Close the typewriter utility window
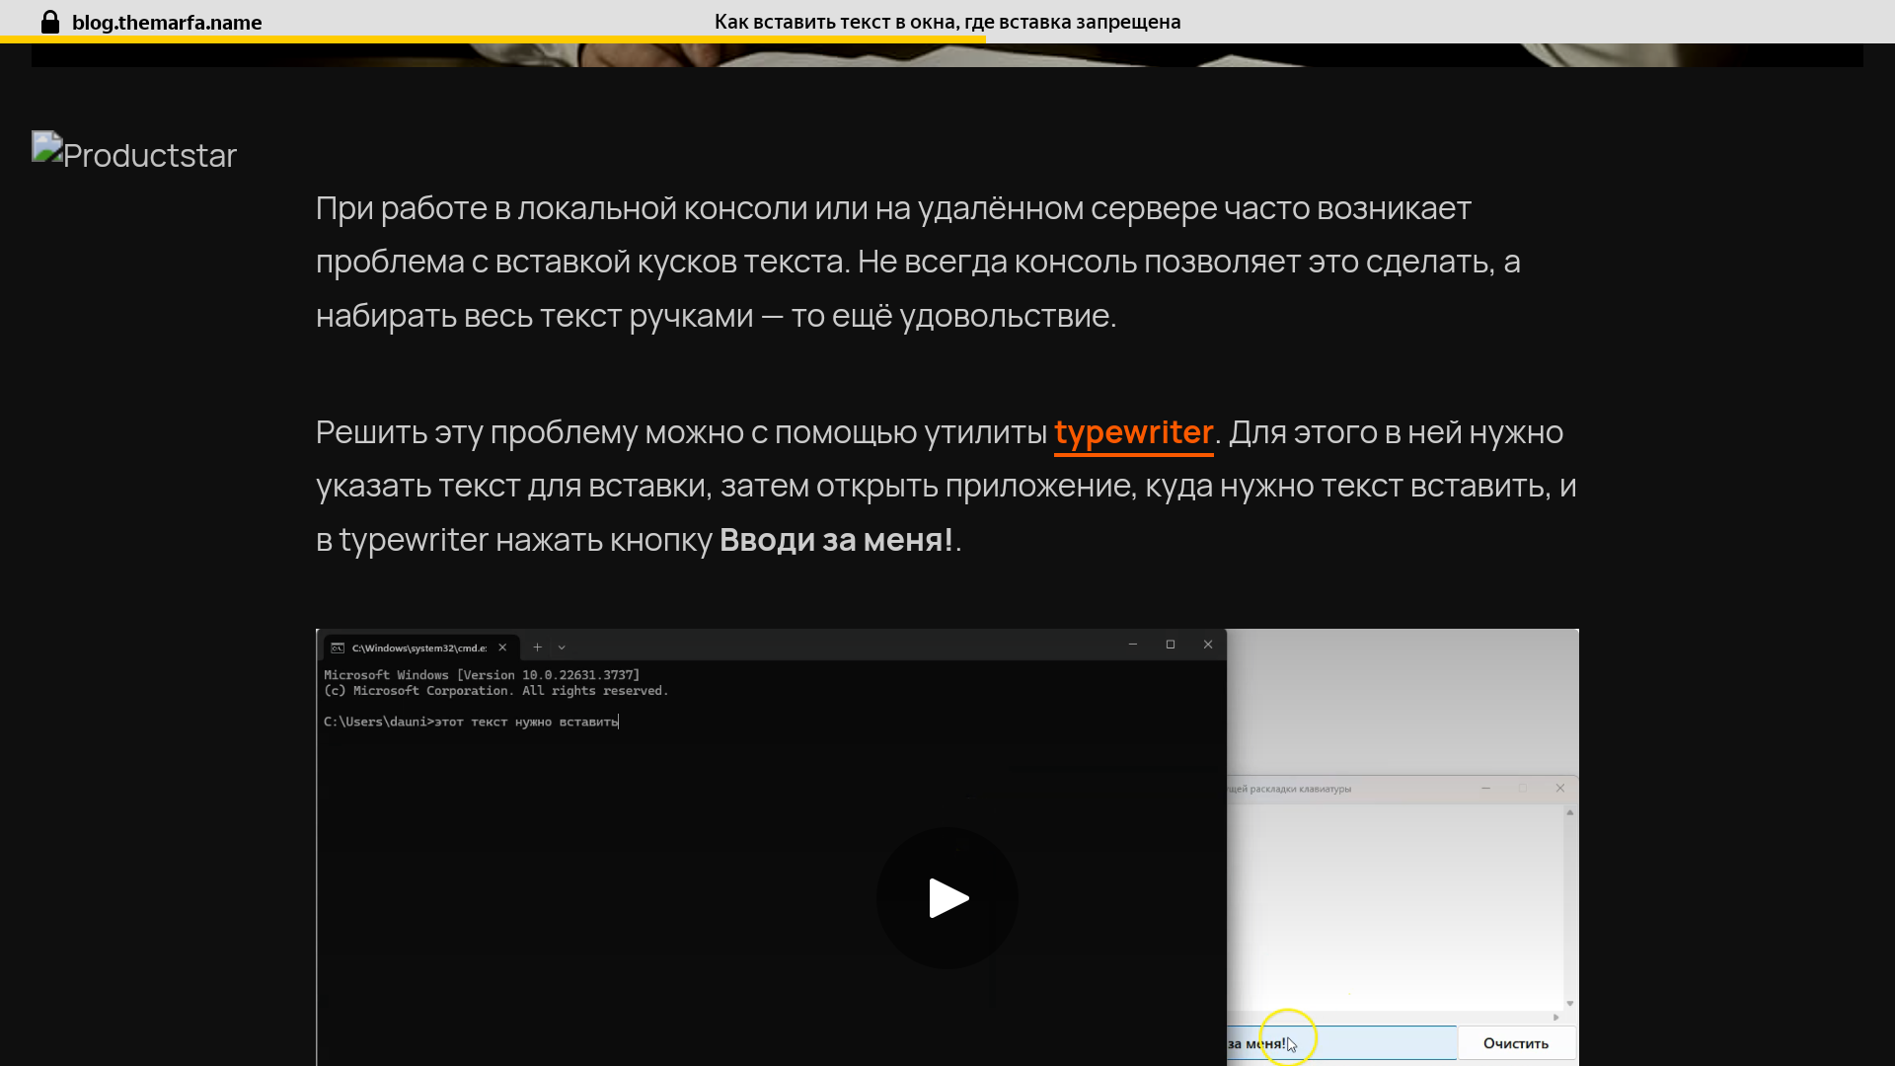The width and height of the screenshot is (1895, 1066). (x=1560, y=788)
